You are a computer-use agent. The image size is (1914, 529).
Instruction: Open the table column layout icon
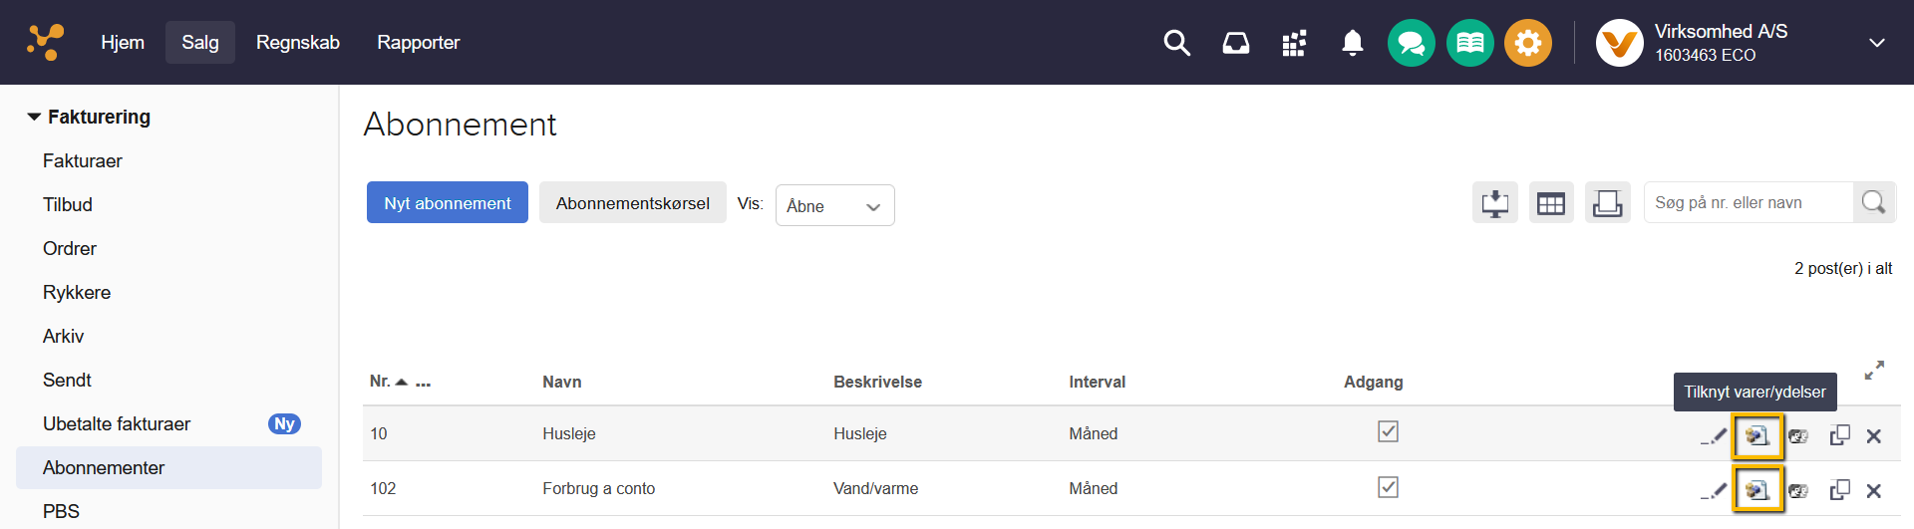point(1551,203)
